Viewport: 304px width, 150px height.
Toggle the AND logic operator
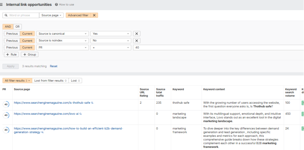click(x=8, y=27)
